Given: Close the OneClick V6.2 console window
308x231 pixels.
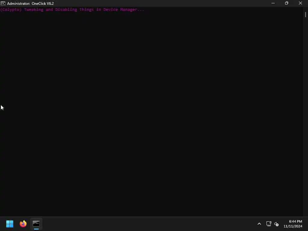Looking at the screenshot, I should coord(300,3).
